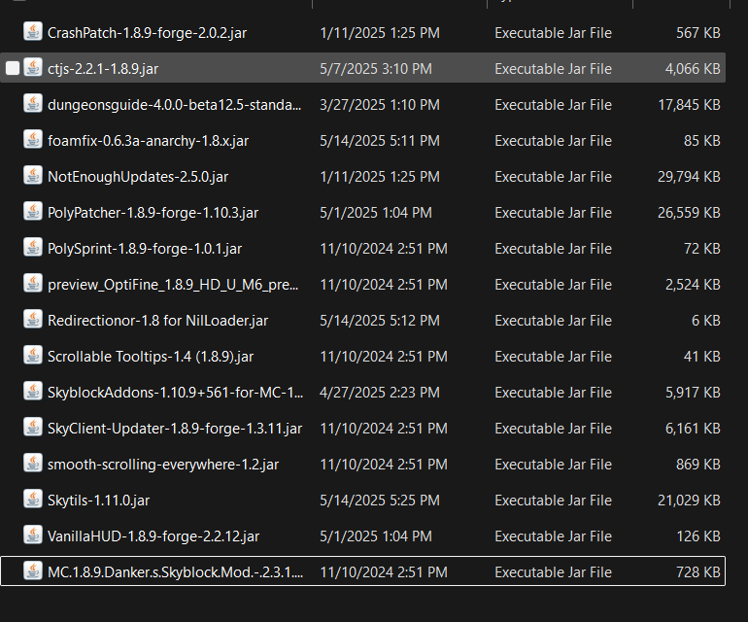The height and width of the screenshot is (622, 748).
Task: Click the jar icon for Skytils-1.11.0.jar
Action: point(33,499)
